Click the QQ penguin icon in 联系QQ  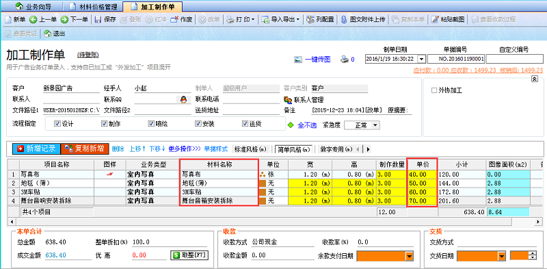(183, 99)
